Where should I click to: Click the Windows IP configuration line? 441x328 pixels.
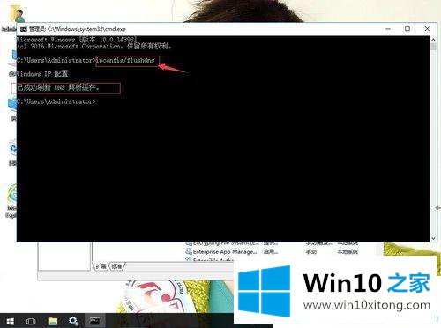coord(42,73)
